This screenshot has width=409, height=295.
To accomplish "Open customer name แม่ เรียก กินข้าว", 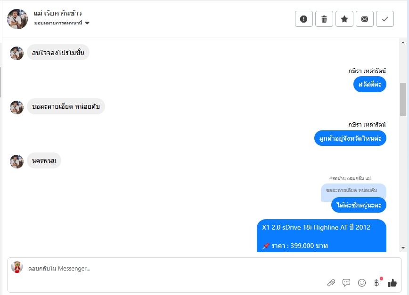I will click(57, 13).
